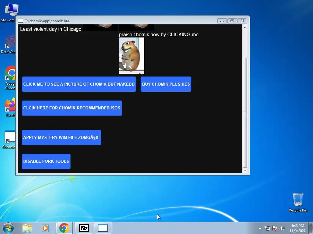Launch Windows Media Player from the taskbar
313x234 pixels.
pyautogui.click(x=45, y=228)
